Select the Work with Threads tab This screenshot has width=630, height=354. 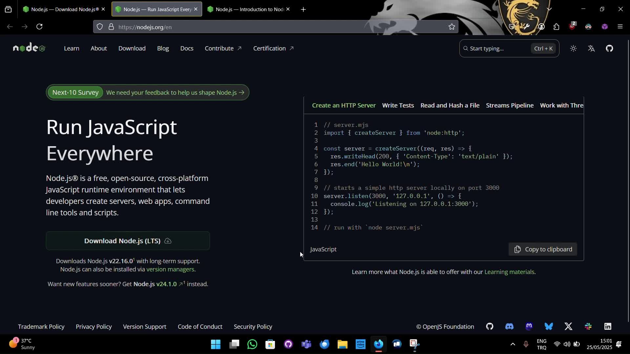pos(561,105)
